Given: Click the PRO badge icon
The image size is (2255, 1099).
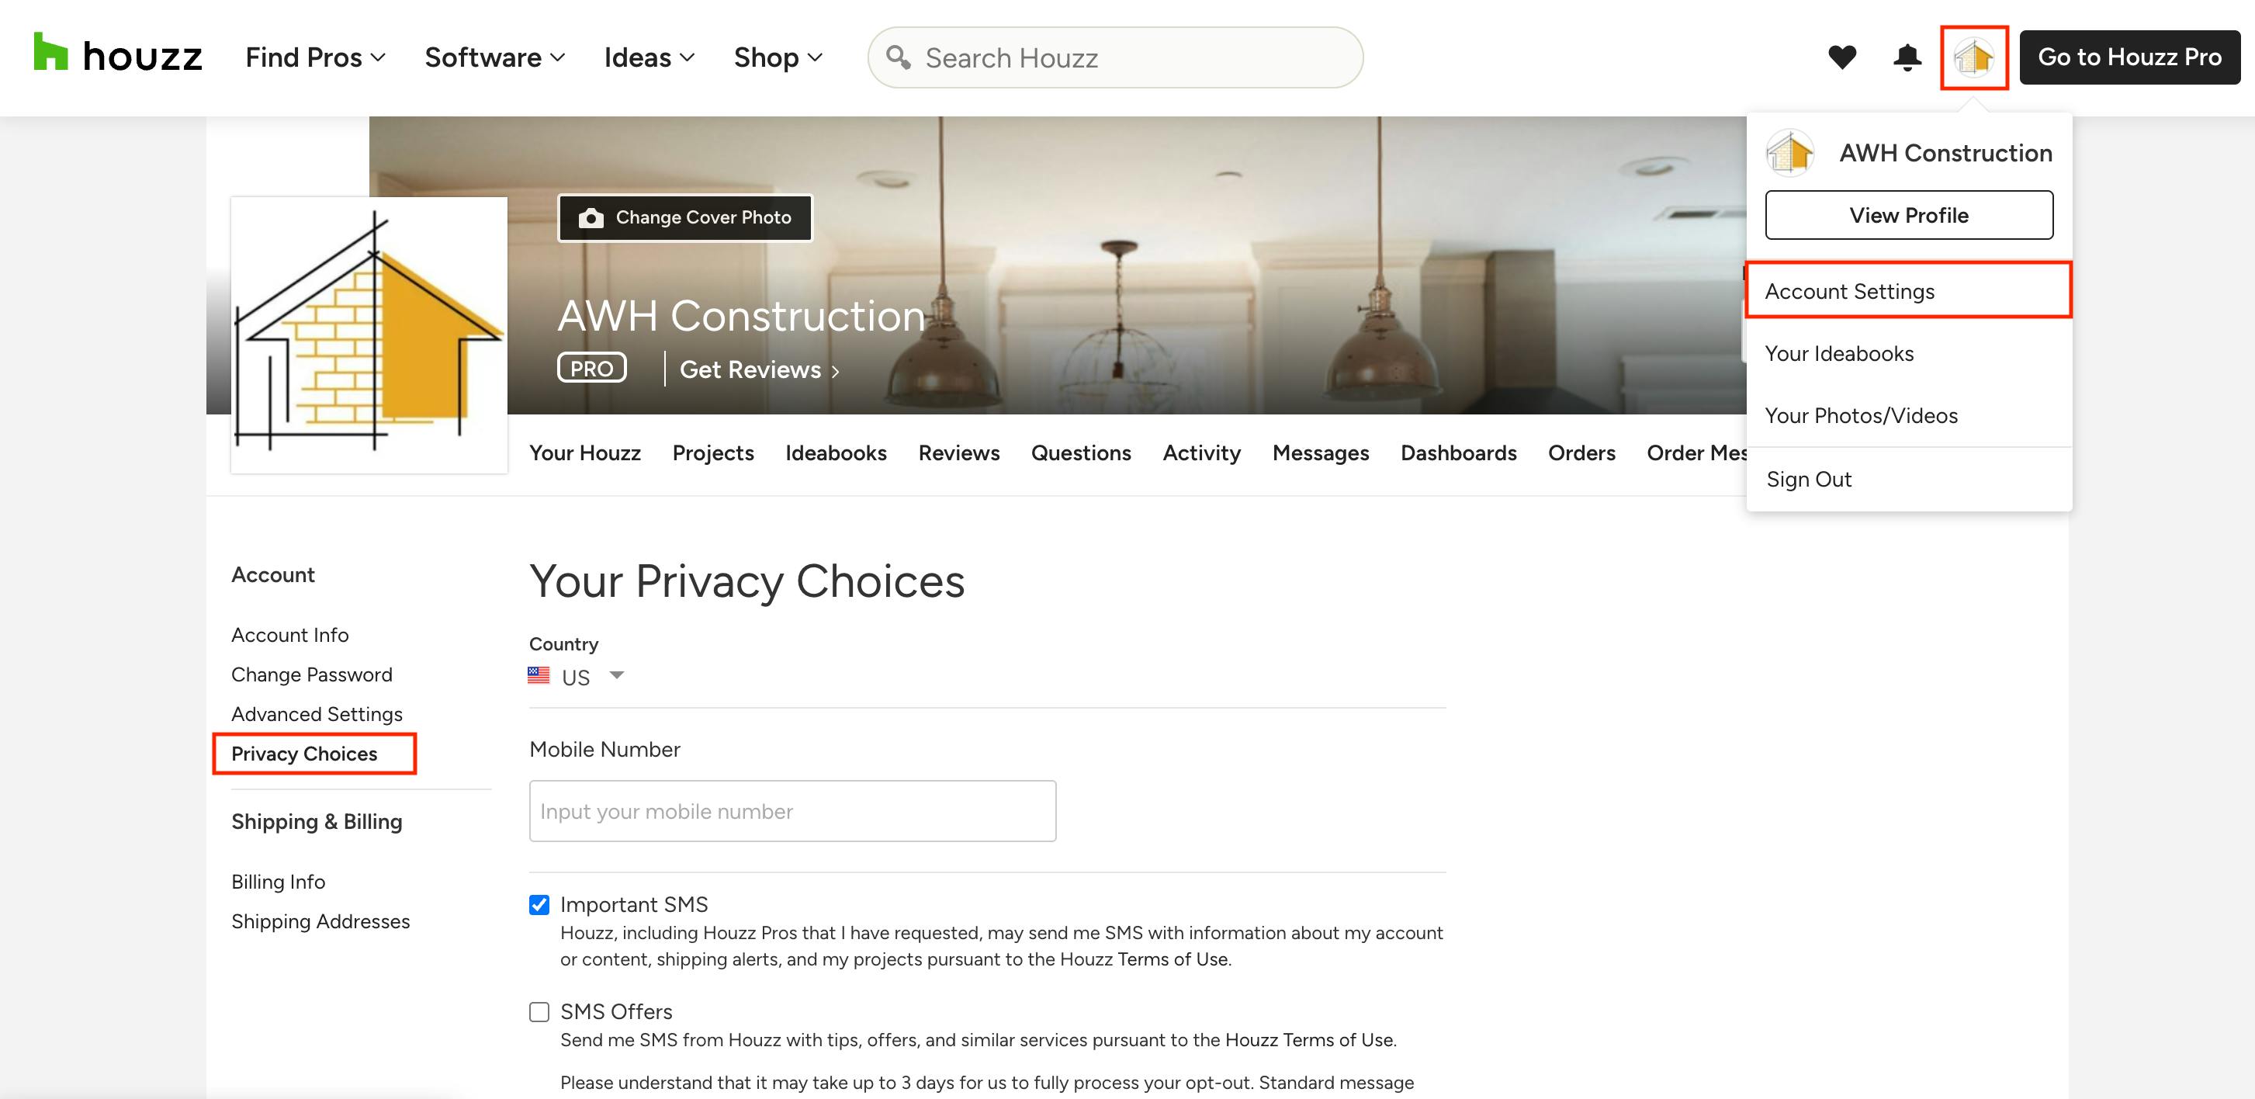Looking at the screenshot, I should (x=592, y=369).
